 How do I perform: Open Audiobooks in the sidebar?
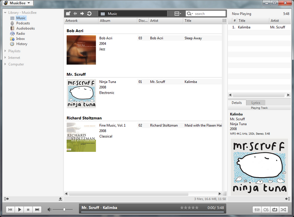click(26, 28)
